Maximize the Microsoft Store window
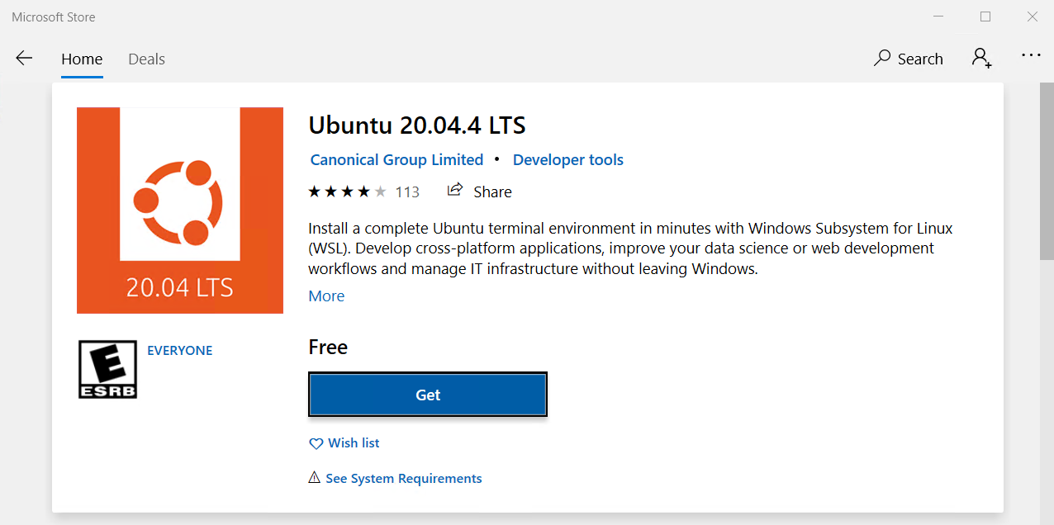This screenshot has height=525, width=1054. pyautogui.click(x=985, y=17)
